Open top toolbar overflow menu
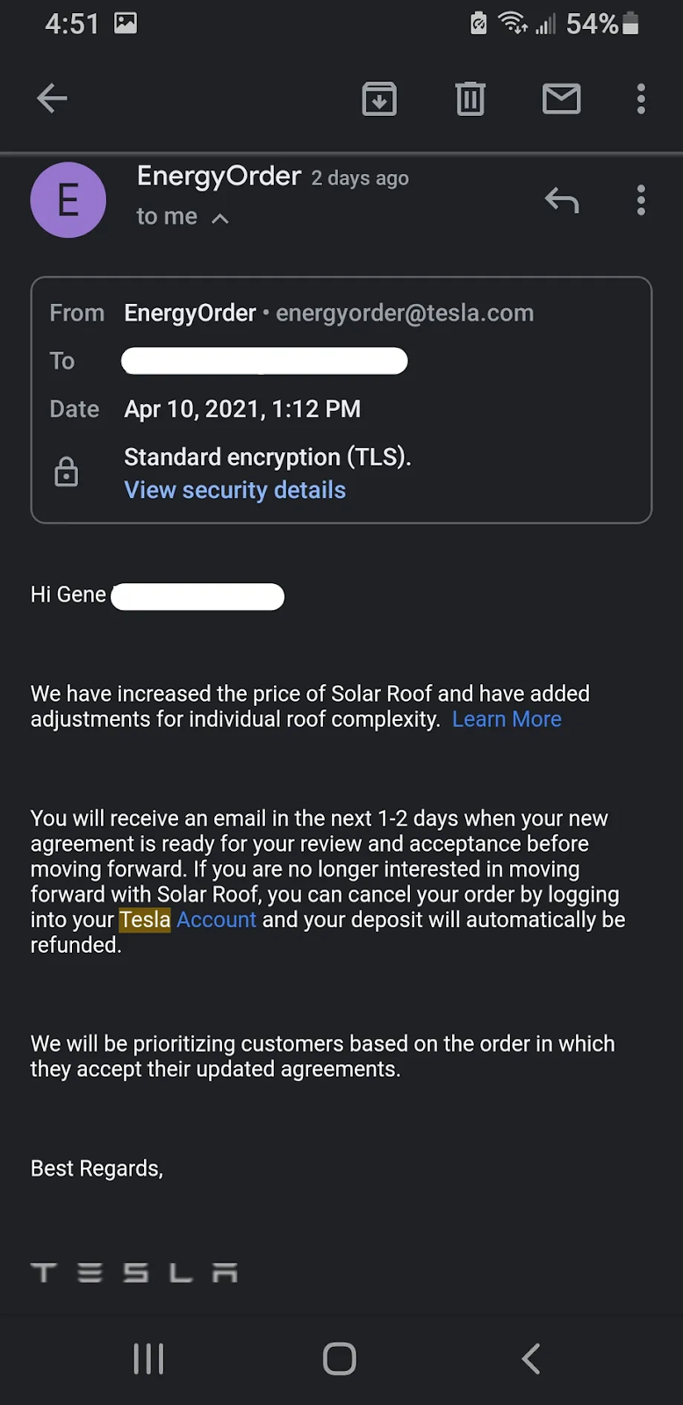The width and height of the screenshot is (683, 1405). [641, 98]
